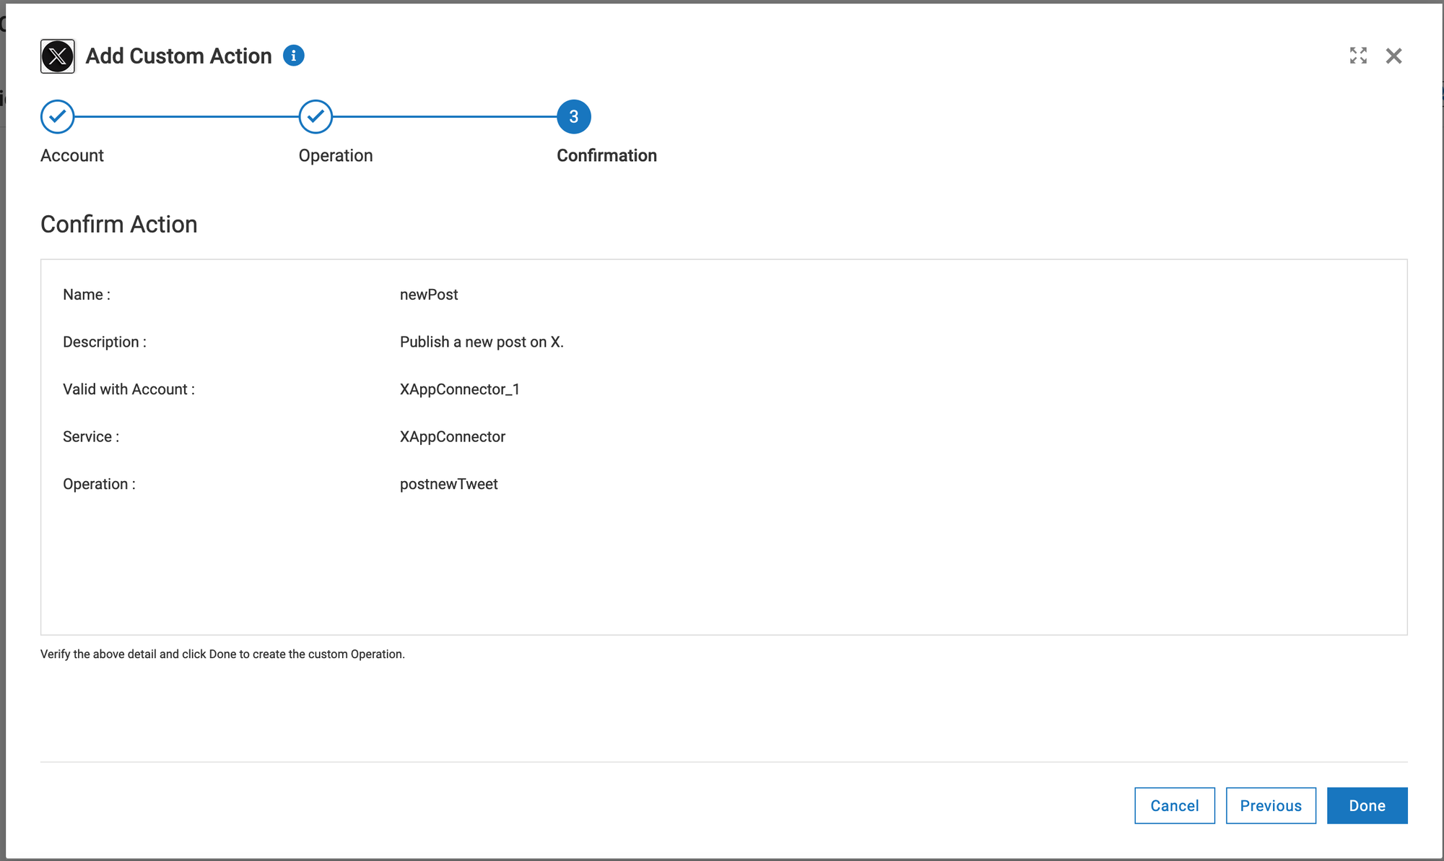Go to the completed Operation step circle

click(316, 117)
